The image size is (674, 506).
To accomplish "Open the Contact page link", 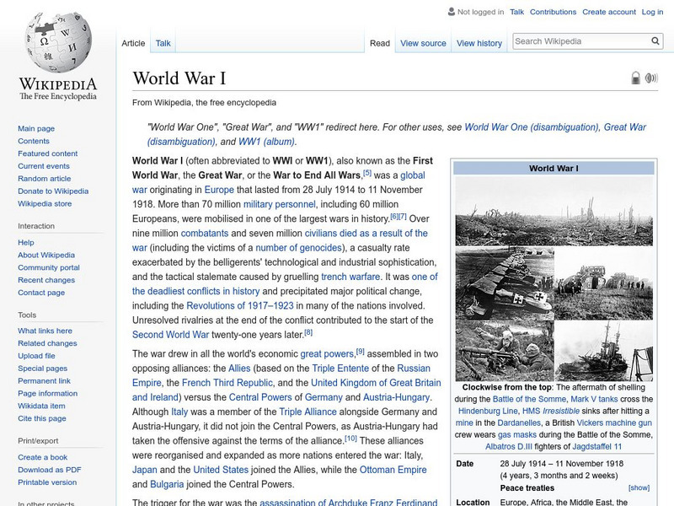I will coord(41,292).
